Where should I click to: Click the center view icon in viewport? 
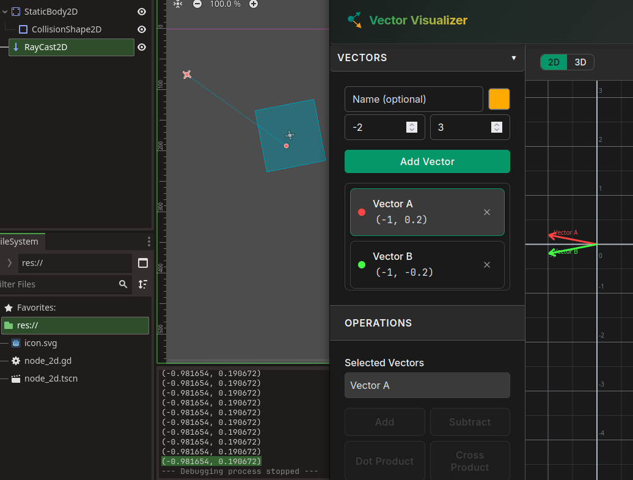point(177,4)
